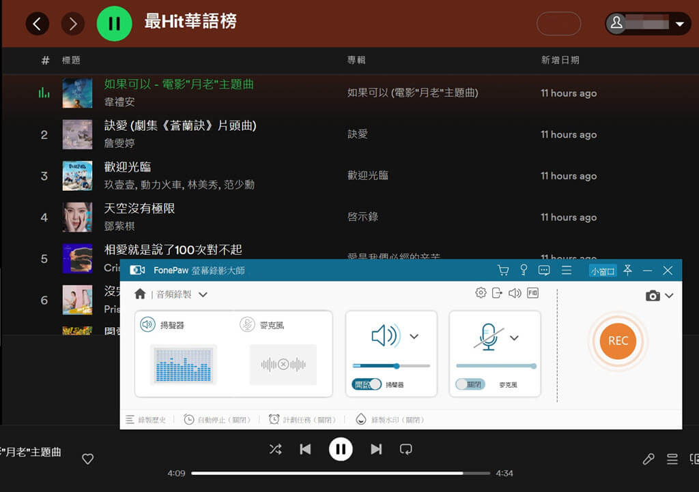Open the Spotify play queue
Screen dimensions: 699x492
click(672, 459)
